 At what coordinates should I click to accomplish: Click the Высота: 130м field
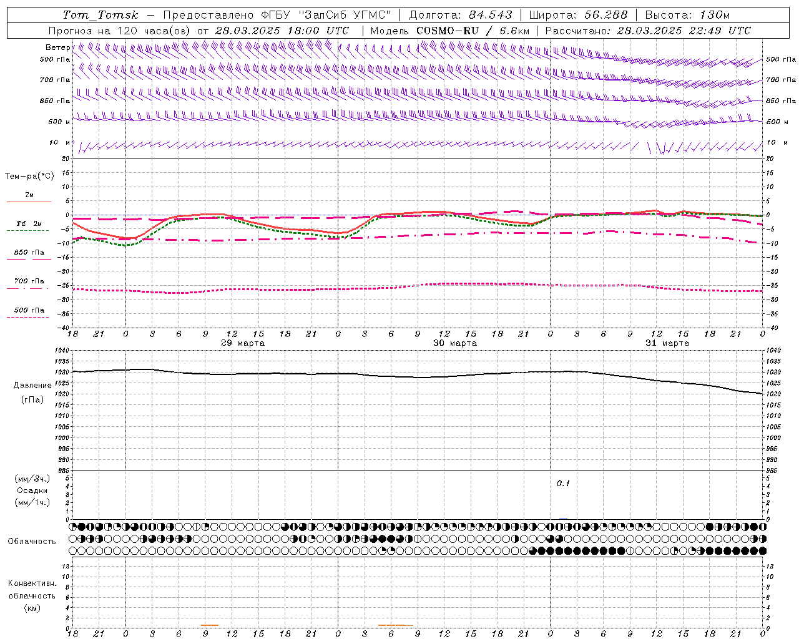tap(687, 15)
